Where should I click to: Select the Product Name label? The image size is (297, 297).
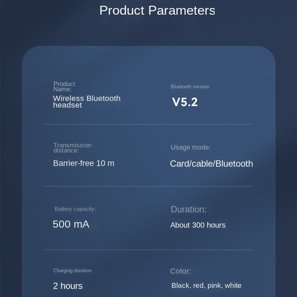coord(64,87)
